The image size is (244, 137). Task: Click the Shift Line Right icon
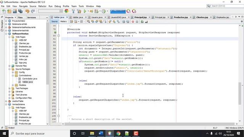[x=128, y=22]
